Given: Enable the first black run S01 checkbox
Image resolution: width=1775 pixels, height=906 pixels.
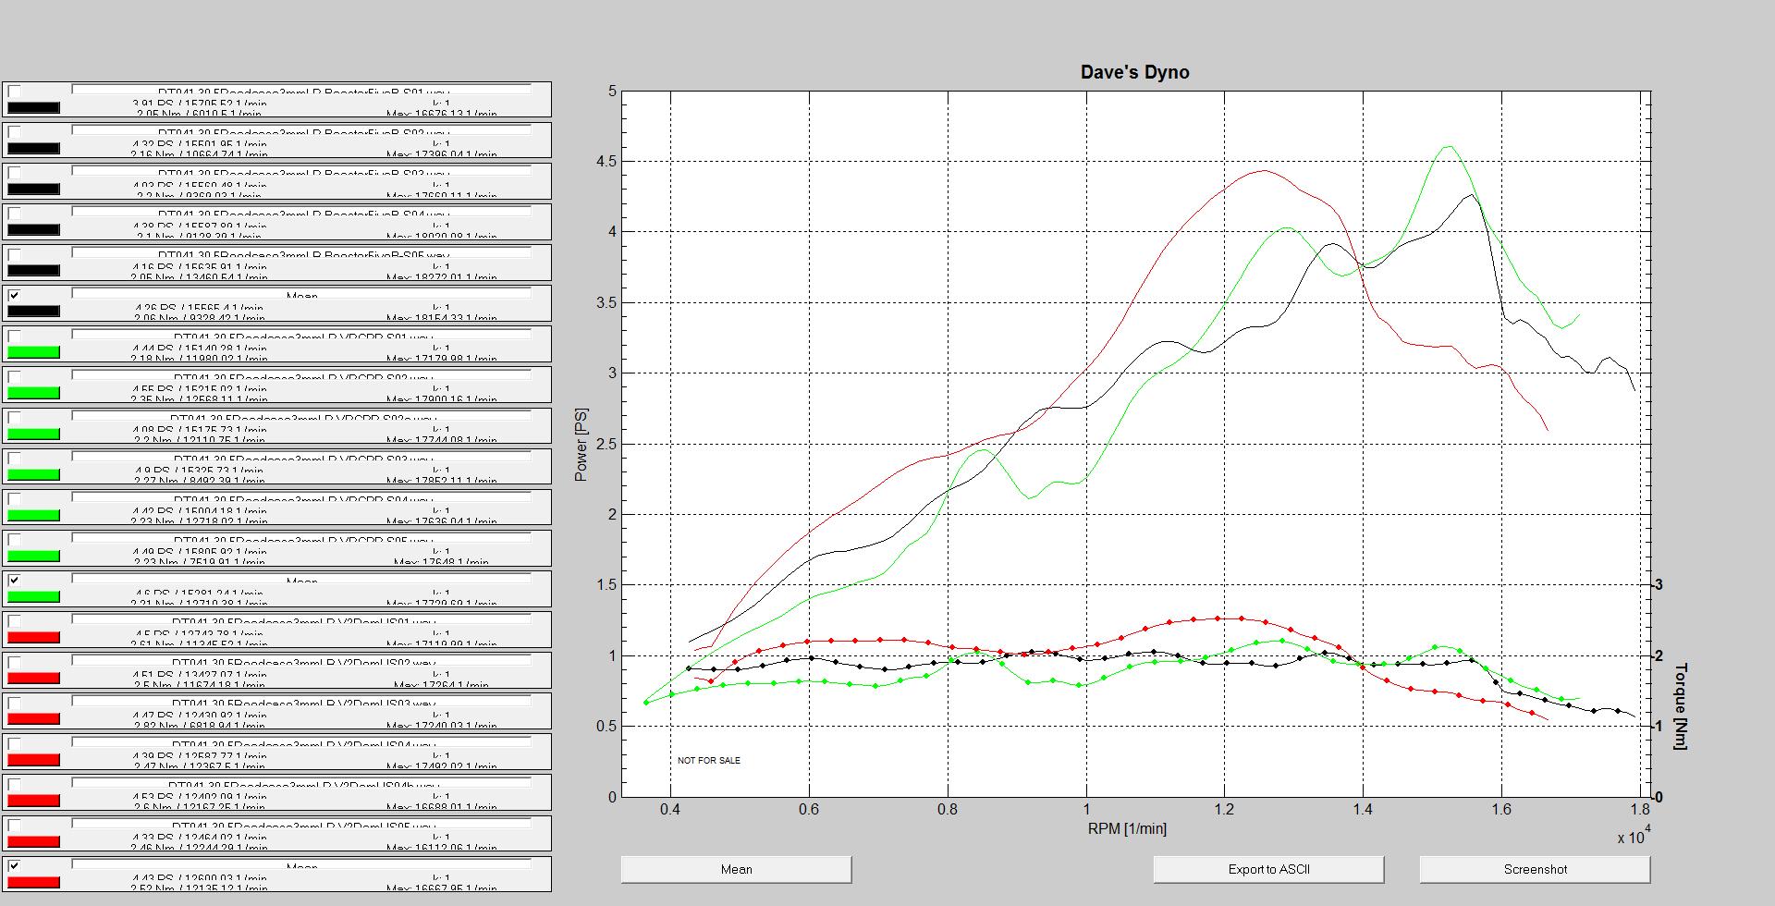Looking at the screenshot, I should pos(14,92).
